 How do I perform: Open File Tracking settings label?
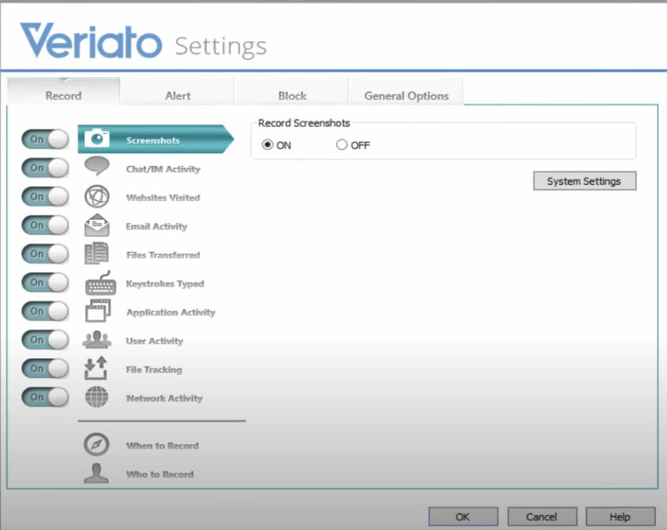tap(154, 369)
